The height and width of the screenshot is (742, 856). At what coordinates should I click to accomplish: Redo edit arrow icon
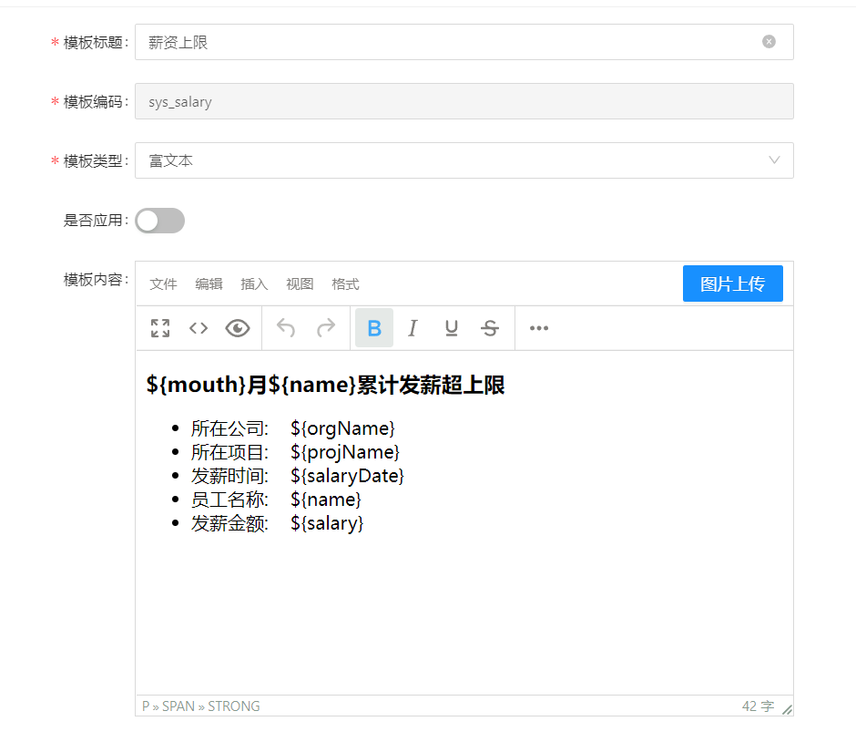[326, 328]
